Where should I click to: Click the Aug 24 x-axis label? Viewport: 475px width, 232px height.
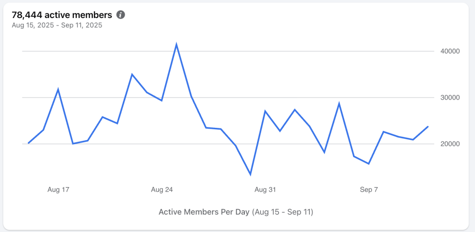tap(162, 189)
